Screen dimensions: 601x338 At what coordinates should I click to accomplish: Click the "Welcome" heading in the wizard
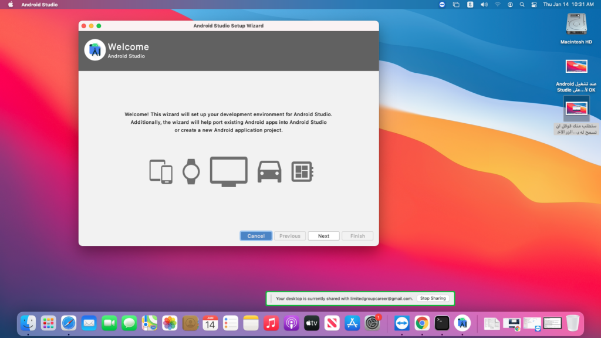129,47
